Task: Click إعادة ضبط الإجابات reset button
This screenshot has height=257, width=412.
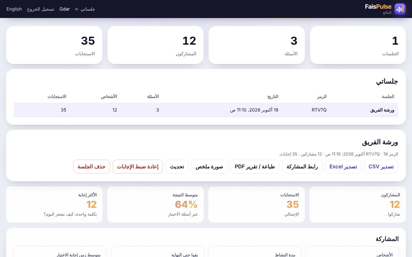Action: coord(138,166)
